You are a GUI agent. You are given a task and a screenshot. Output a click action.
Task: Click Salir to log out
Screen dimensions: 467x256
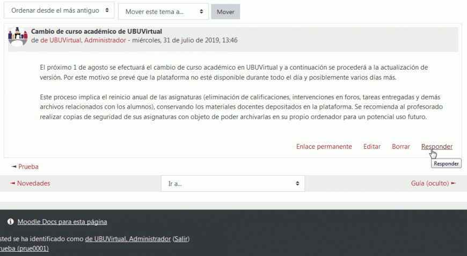pos(181,239)
